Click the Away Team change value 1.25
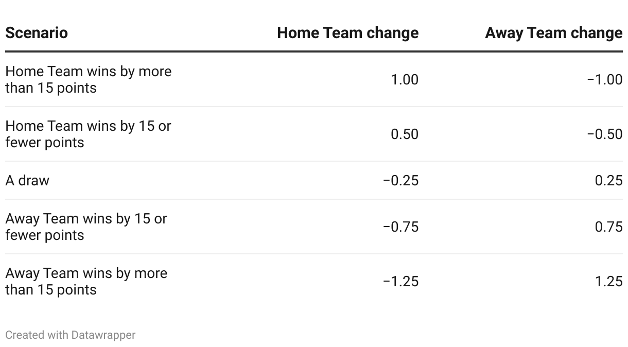The image size is (628, 347). pos(608,282)
